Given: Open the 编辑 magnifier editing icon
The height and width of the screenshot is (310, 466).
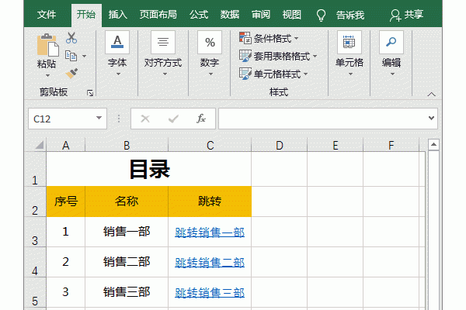Looking at the screenshot, I should click(x=391, y=43).
